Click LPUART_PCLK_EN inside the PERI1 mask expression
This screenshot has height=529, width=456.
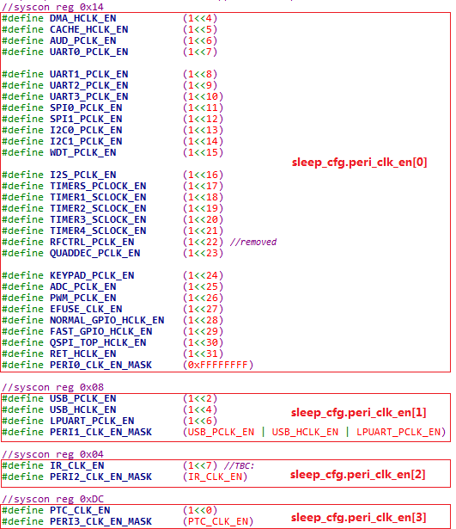[x=398, y=432]
